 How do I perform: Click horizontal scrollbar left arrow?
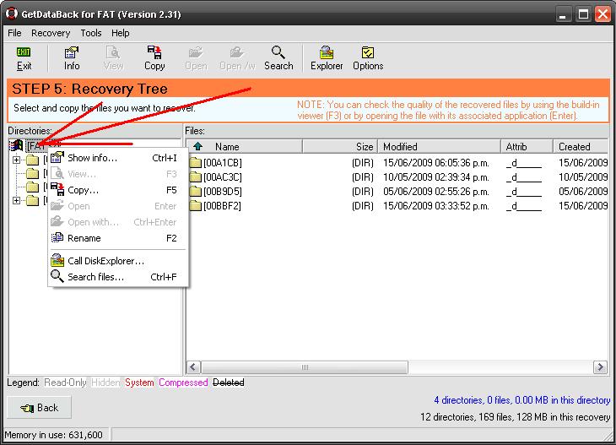(193, 367)
